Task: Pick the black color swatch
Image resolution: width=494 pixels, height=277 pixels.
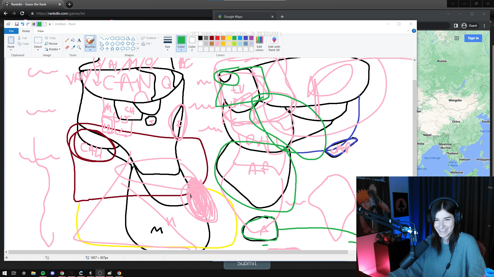Action: 200,38
